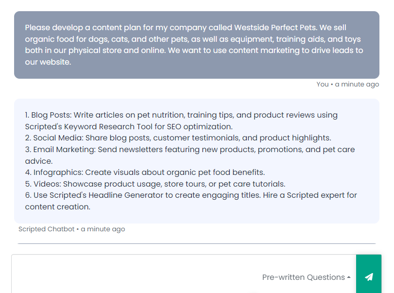This screenshot has height=293, width=394.
Task: Click the chatbot's 'a minute ago' timestamp
Action: click(103, 229)
